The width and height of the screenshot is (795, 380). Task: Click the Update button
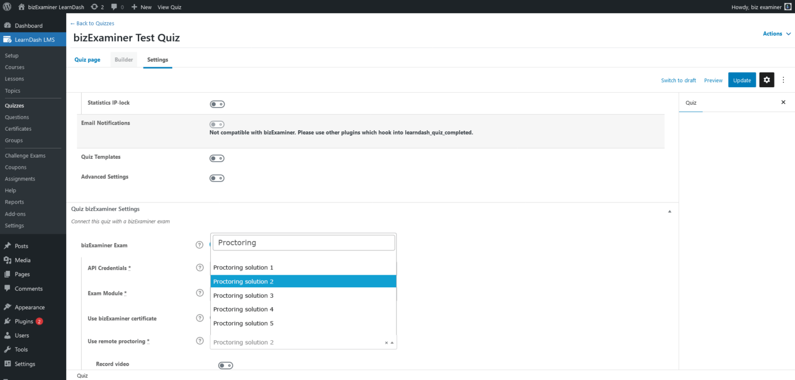tap(741, 79)
